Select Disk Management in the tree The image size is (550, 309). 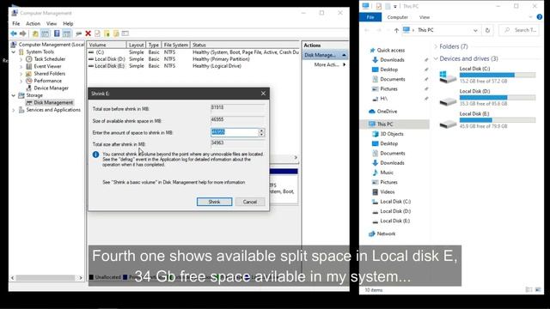click(53, 103)
